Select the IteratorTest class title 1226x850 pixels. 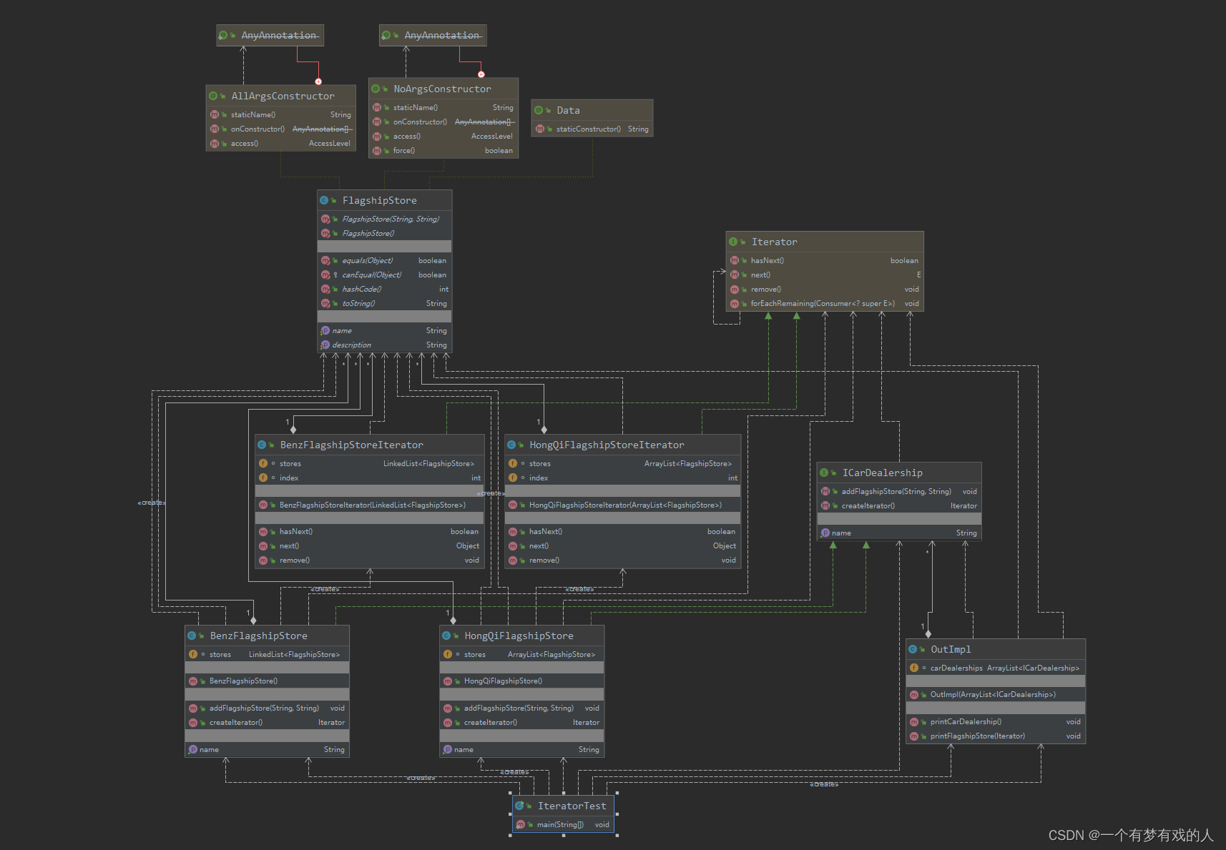(572, 806)
